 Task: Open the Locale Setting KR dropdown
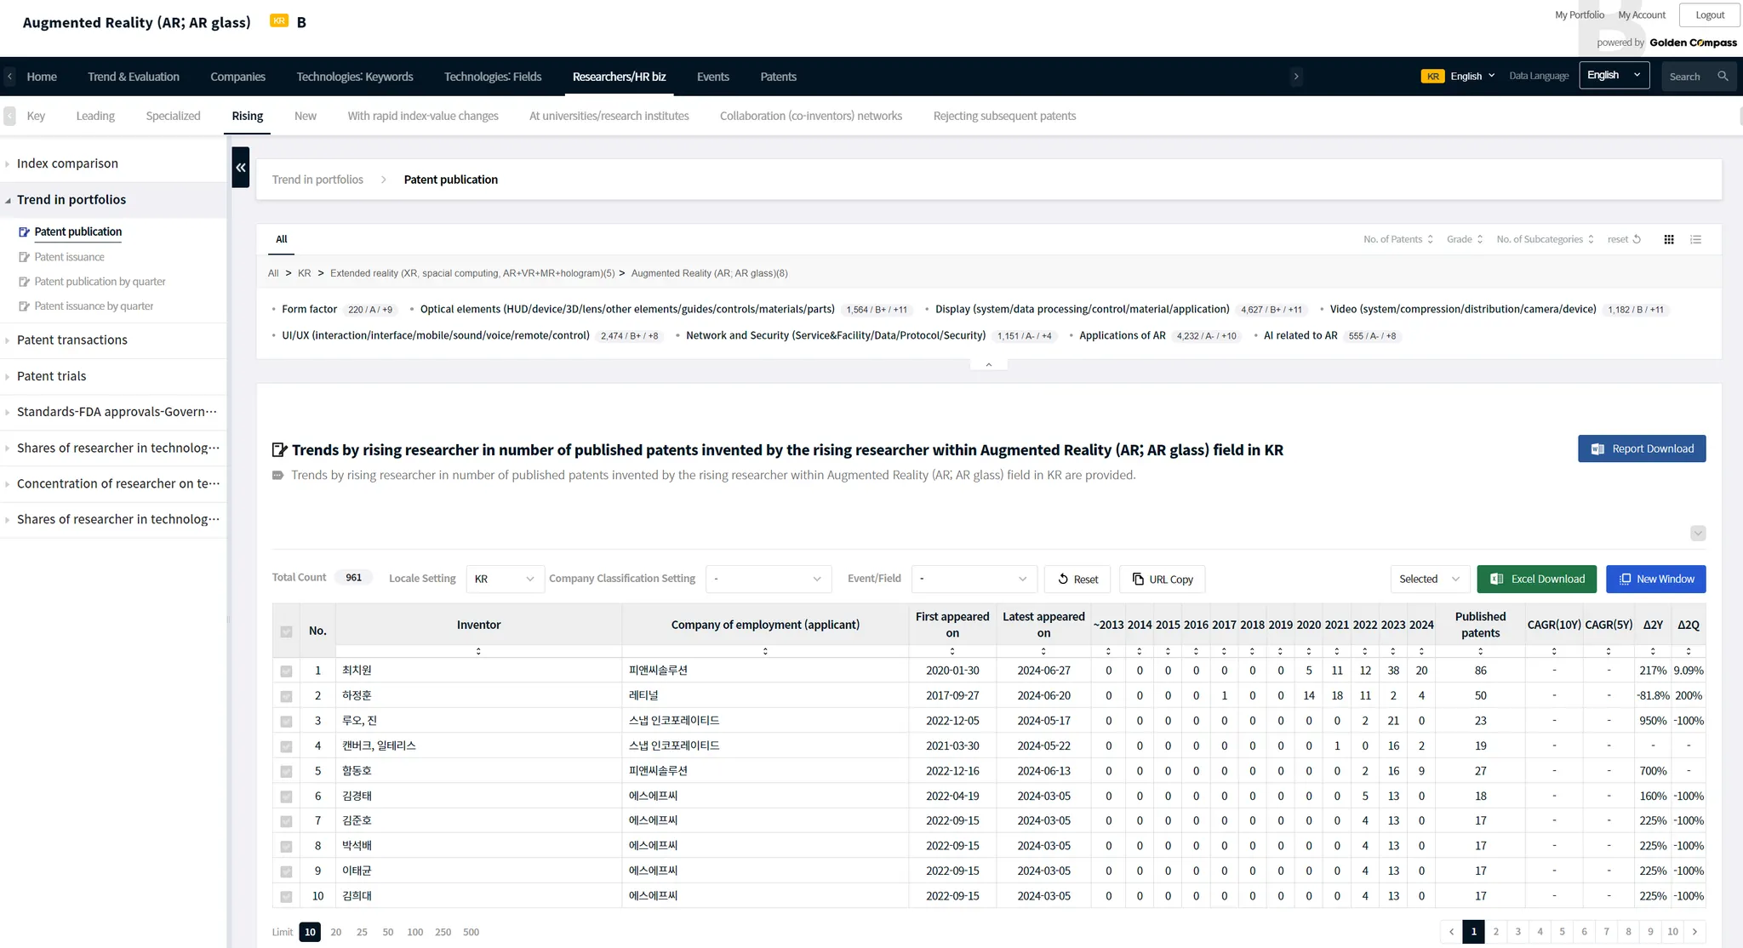coord(505,579)
